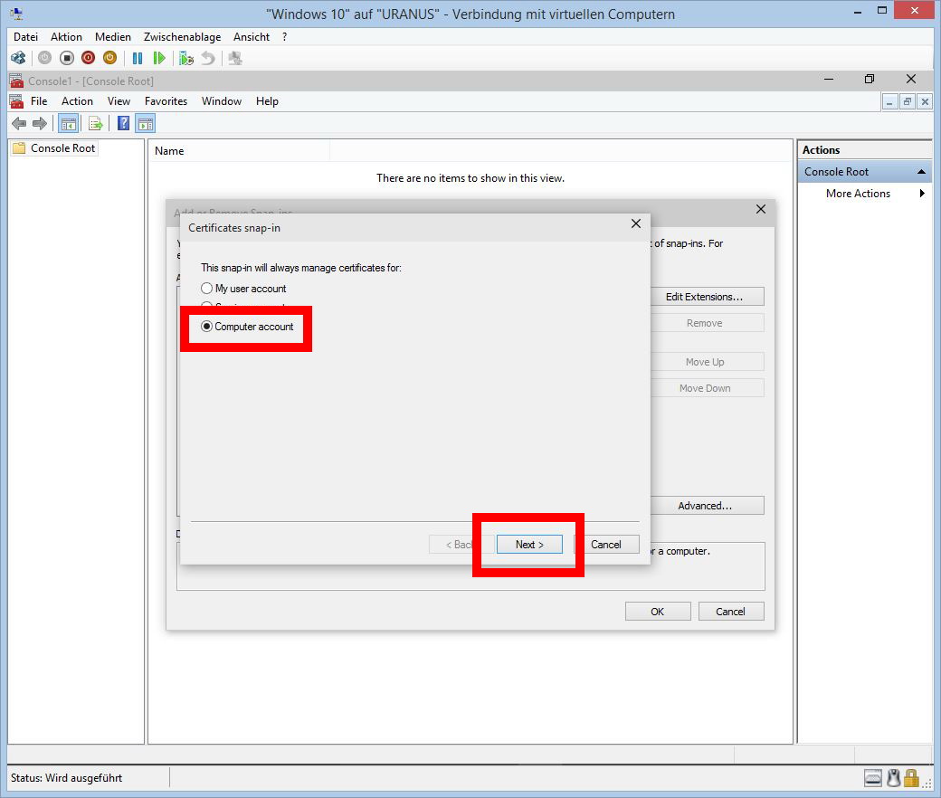Select the My user account radio button
The height and width of the screenshot is (798, 941).
coord(207,289)
